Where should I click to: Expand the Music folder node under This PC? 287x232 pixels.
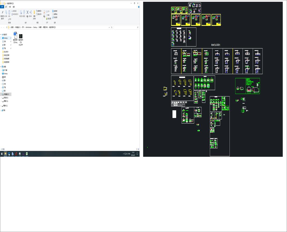(x=2, y=91)
